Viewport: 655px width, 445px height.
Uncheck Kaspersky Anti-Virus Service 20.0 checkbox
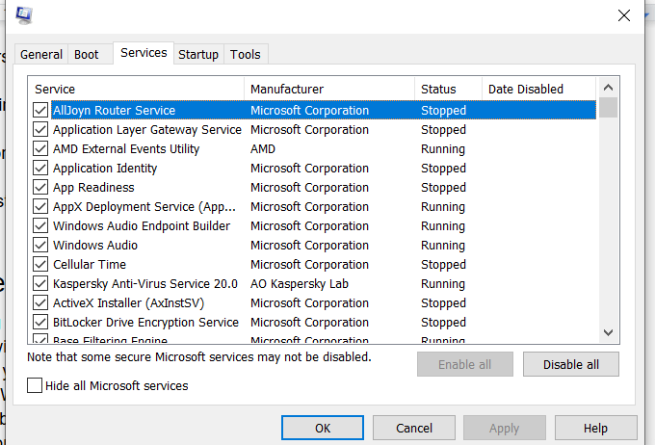pyautogui.click(x=40, y=284)
